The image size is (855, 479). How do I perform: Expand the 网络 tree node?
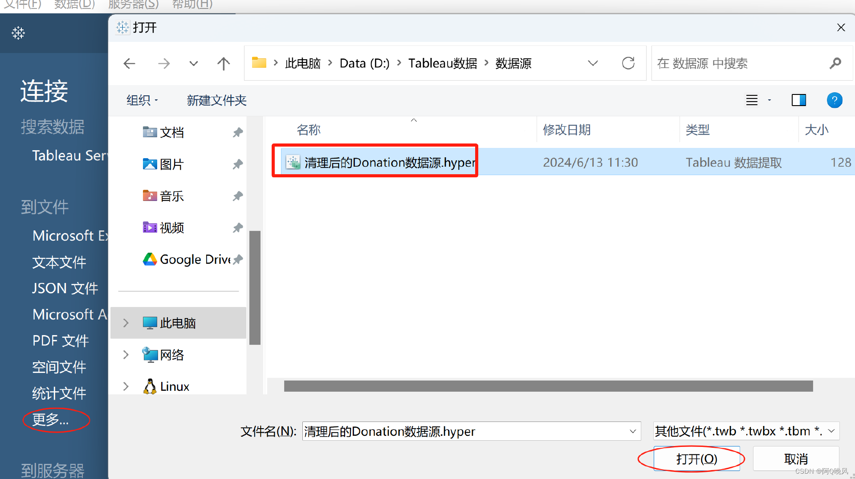pyautogui.click(x=126, y=355)
